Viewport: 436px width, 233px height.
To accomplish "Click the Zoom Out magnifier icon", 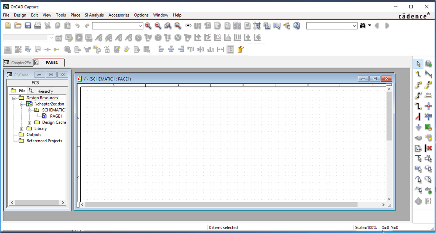I will (x=158, y=26).
